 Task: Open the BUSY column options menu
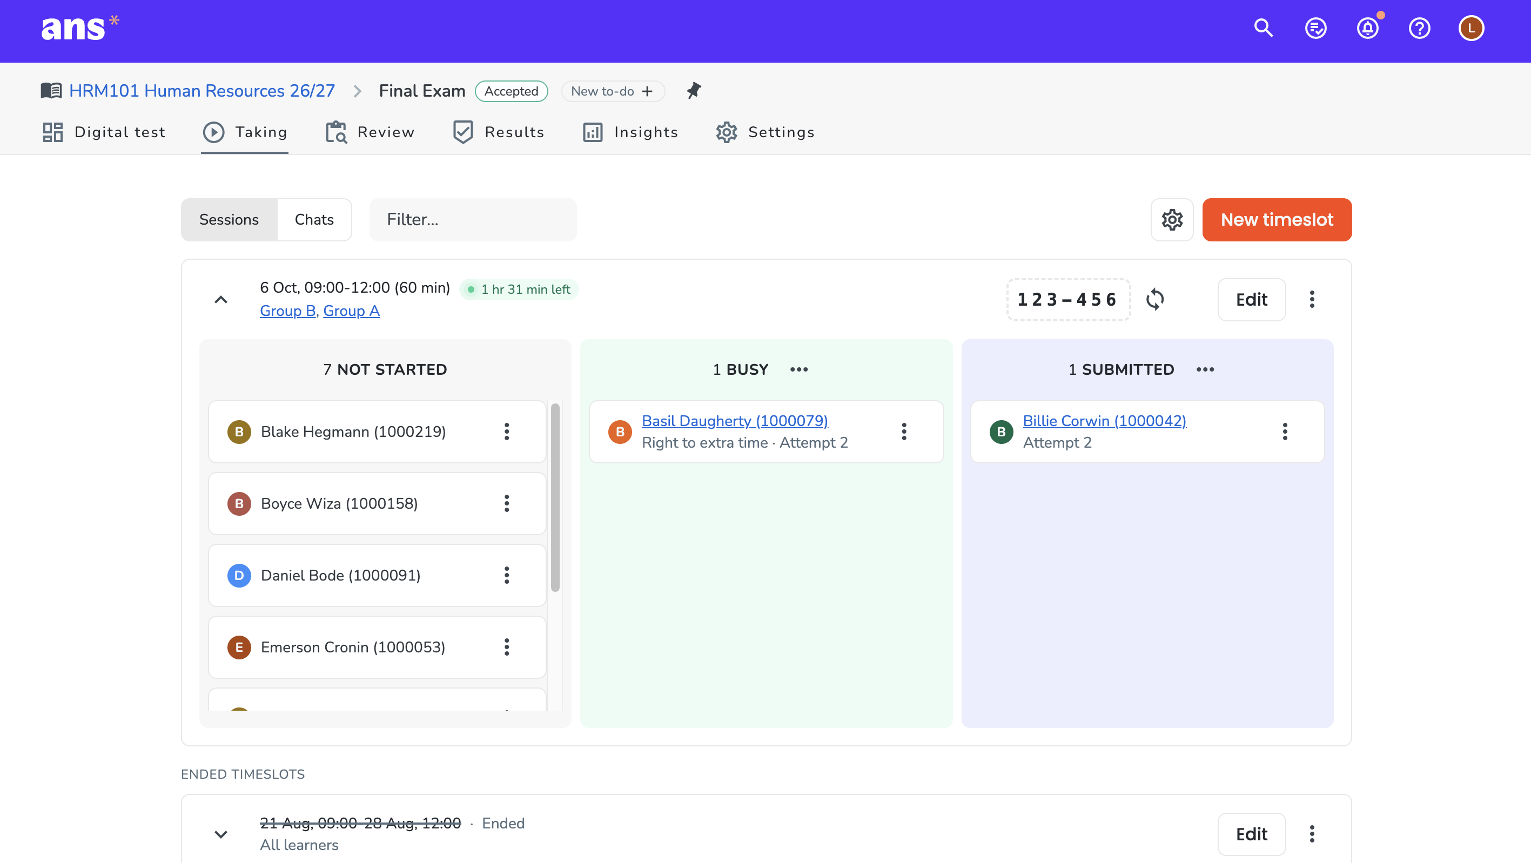(x=799, y=369)
